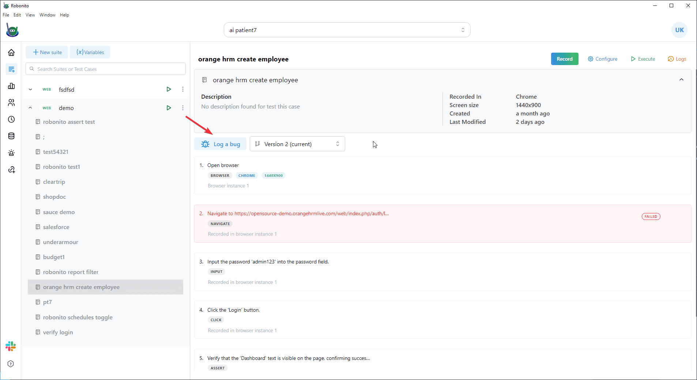Open the Version 2 (current) dropdown
This screenshot has height=380, width=697.
click(297, 144)
